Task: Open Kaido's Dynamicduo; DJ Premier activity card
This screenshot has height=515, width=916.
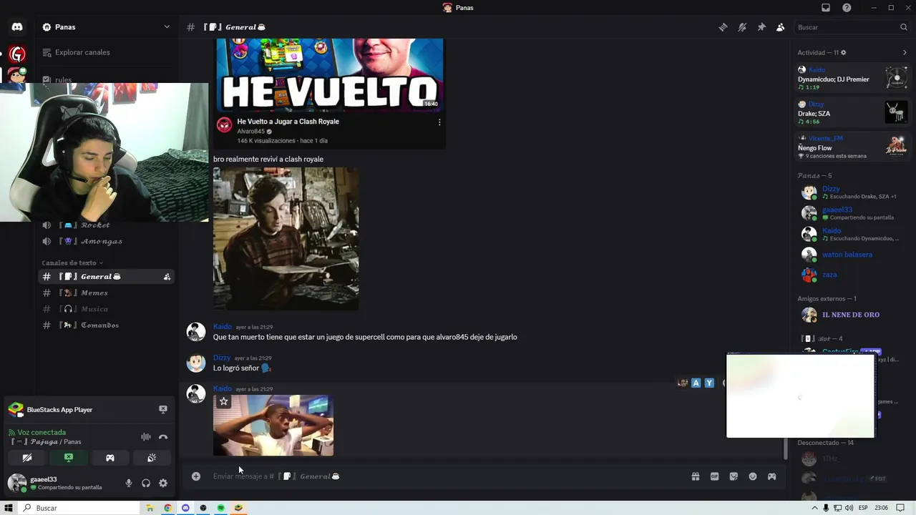Action: click(852, 78)
